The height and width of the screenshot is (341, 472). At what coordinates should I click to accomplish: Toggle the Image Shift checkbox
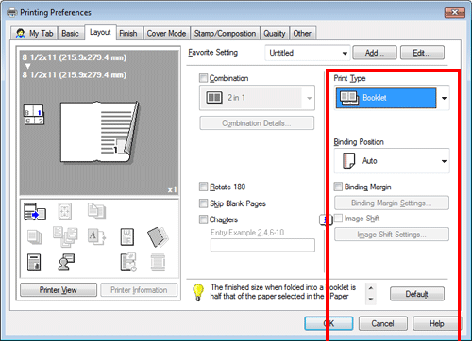coord(338,219)
